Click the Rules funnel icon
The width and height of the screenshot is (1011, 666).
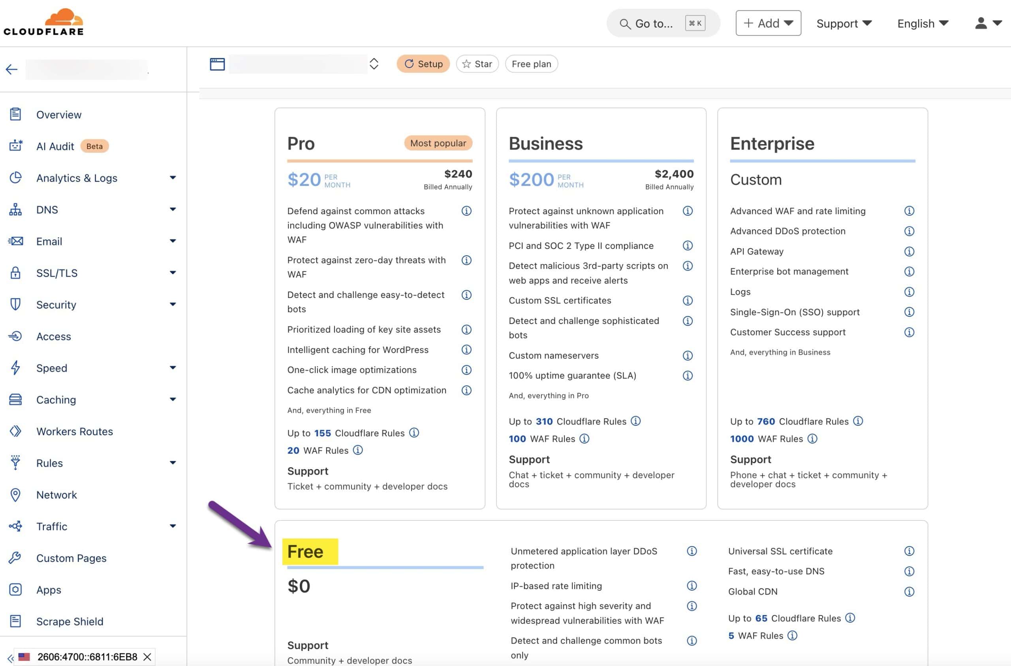tap(15, 462)
